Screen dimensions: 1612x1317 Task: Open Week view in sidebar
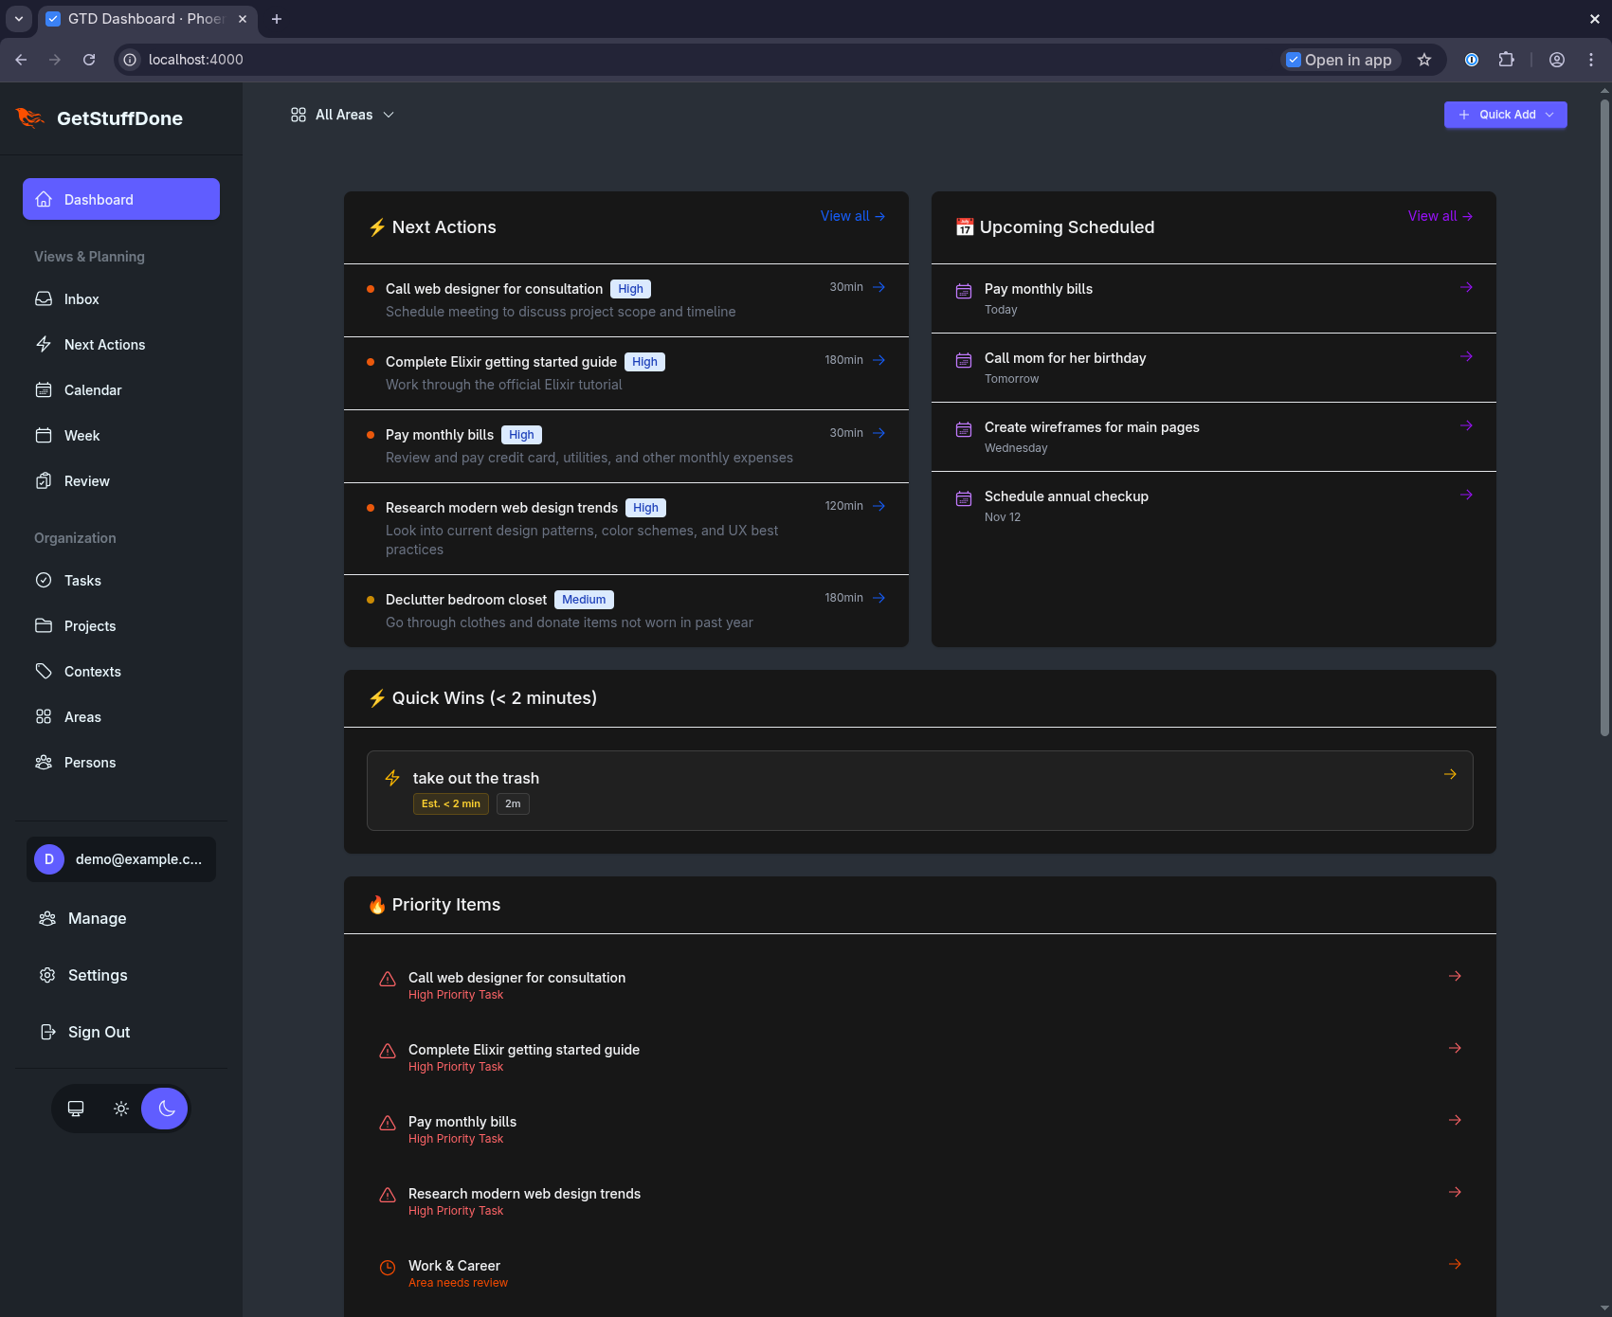pos(121,436)
